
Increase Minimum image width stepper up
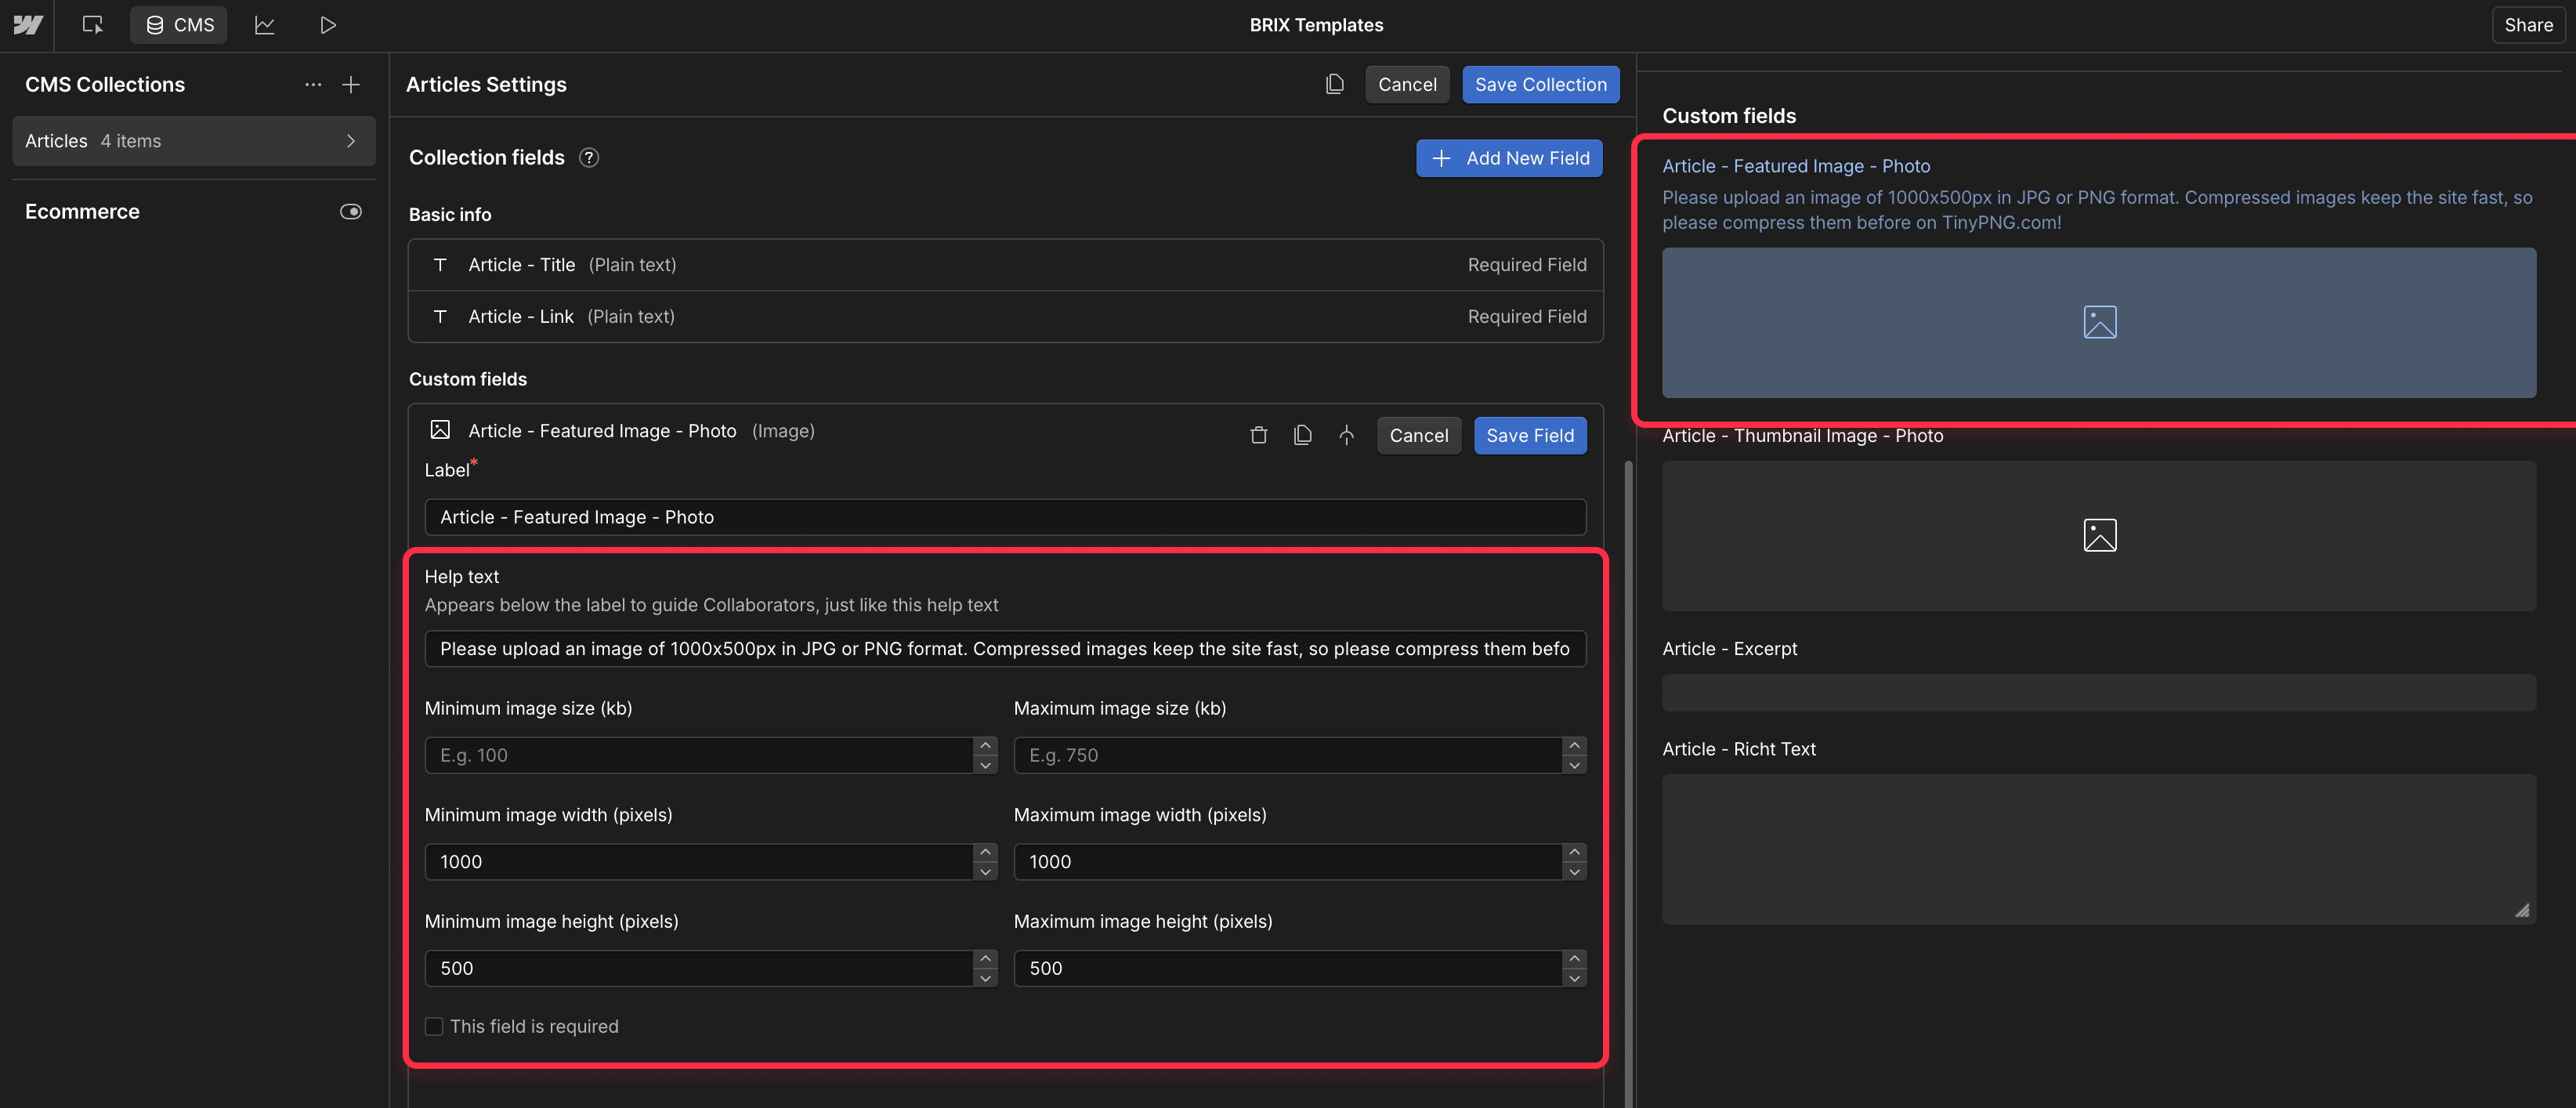pyautogui.click(x=985, y=852)
